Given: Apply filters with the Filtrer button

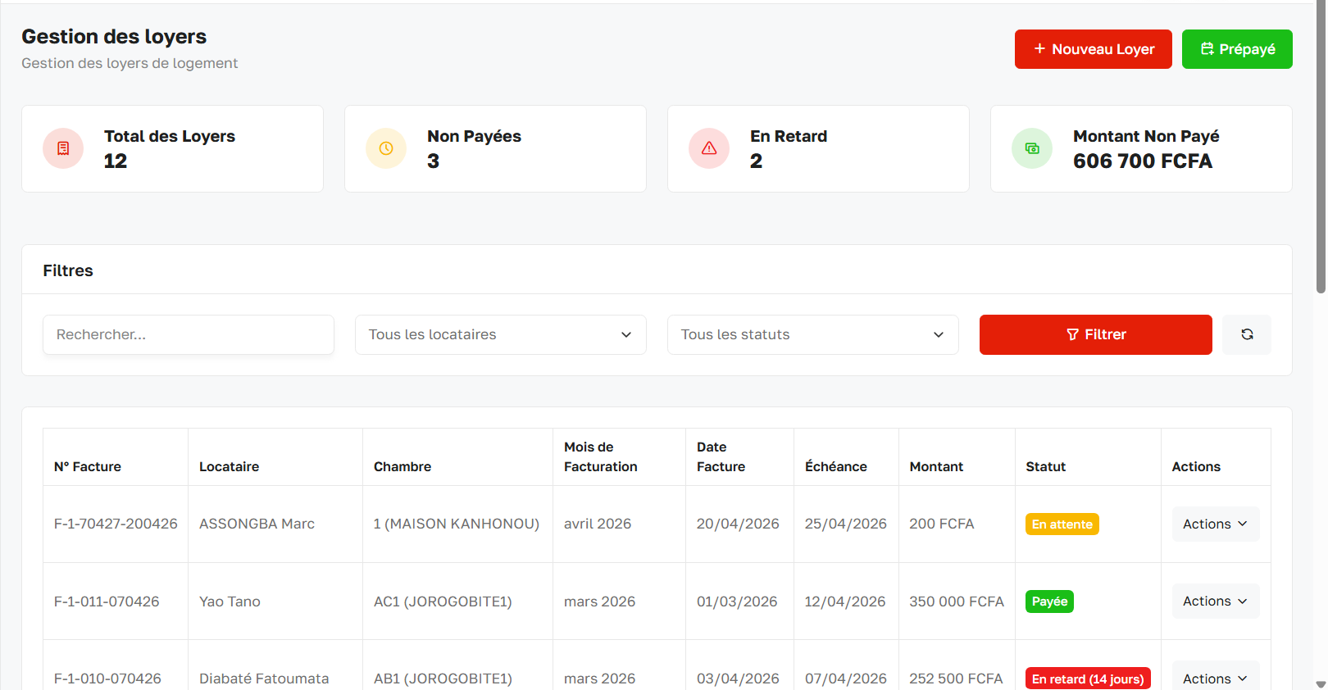Looking at the screenshot, I should (x=1096, y=334).
